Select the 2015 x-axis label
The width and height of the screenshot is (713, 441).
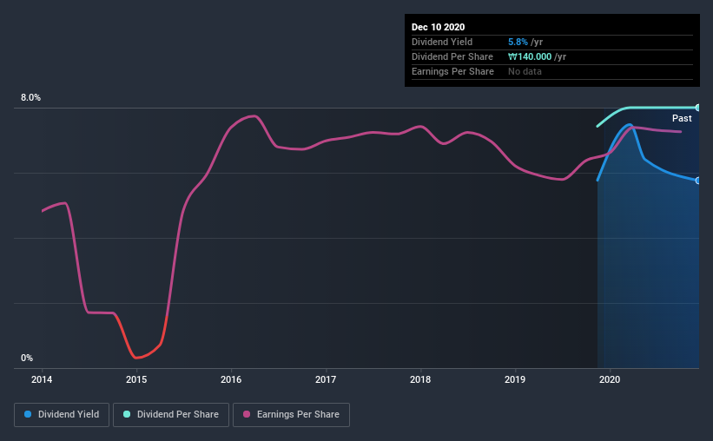click(x=136, y=379)
